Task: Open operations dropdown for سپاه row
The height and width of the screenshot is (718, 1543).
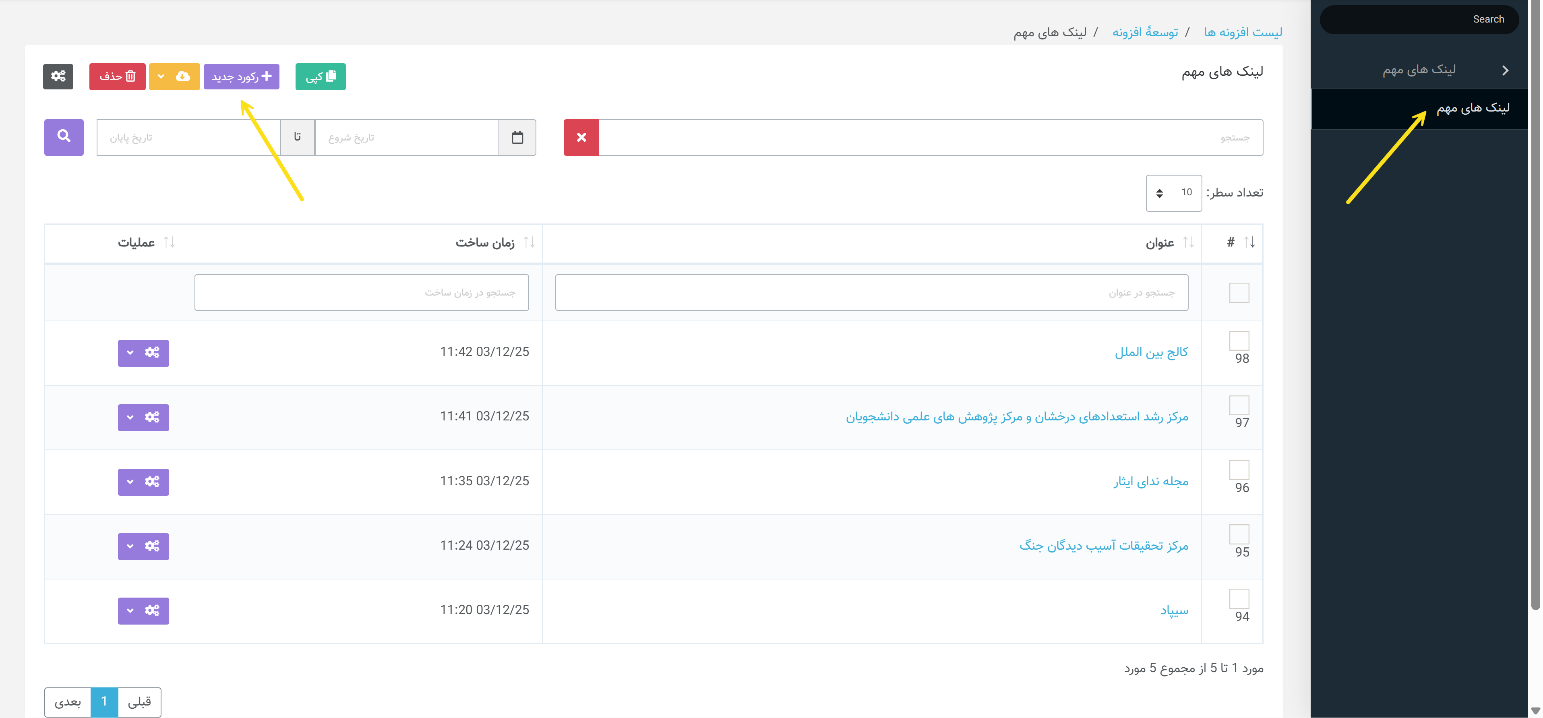Action: pos(143,611)
